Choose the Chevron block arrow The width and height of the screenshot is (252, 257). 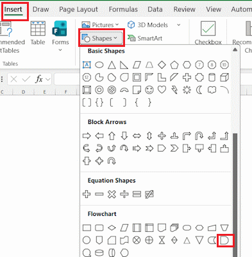174,148
